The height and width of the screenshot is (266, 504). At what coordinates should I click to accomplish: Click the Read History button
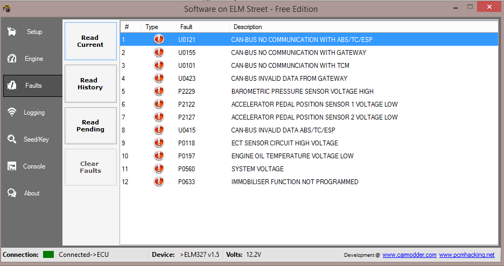click(x=90, y=83)
